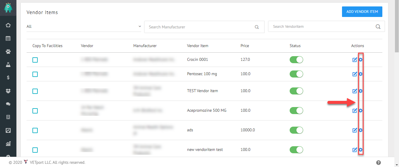Image resolution: width=399 pixels, height=167 pixels.
Task: Toggle status switch for new vendoritem test
Action: click(296, 150)
